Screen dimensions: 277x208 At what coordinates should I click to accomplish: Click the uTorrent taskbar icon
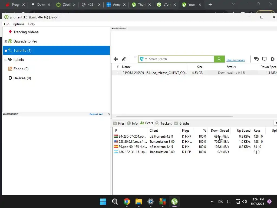174,201
